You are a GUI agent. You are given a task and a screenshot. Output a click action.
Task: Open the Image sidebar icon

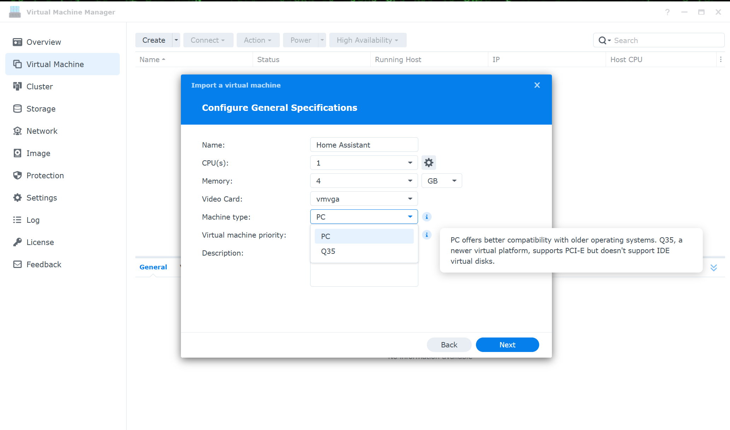tap(17, 153)
